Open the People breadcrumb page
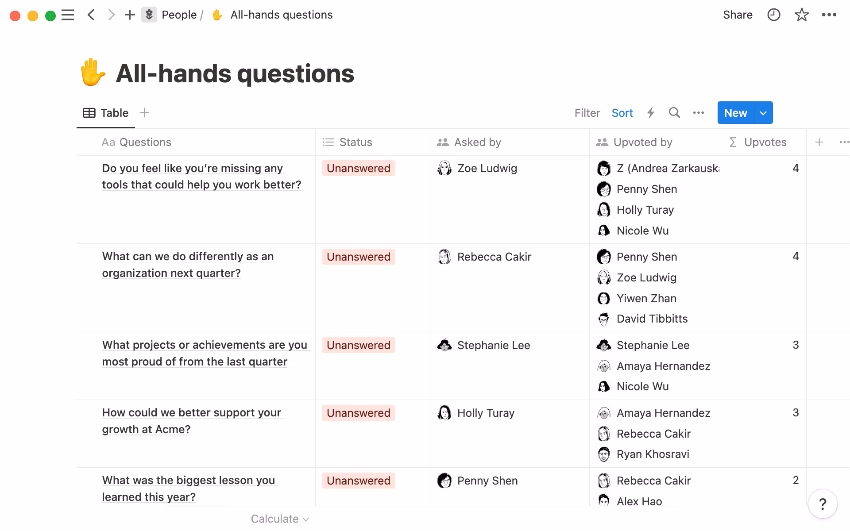The height and width of the screenshot is (531, 850). click(179, 15)
